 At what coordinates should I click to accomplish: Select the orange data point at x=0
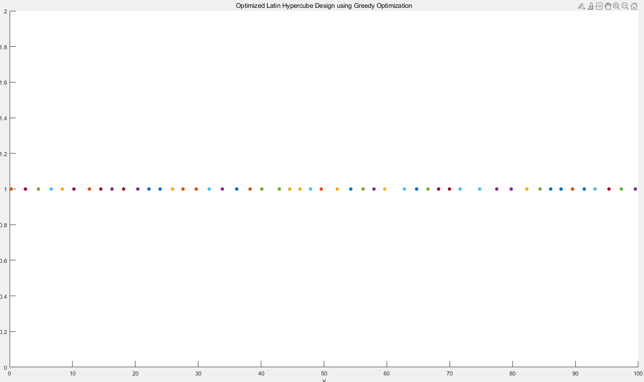(x=11, y=189)
